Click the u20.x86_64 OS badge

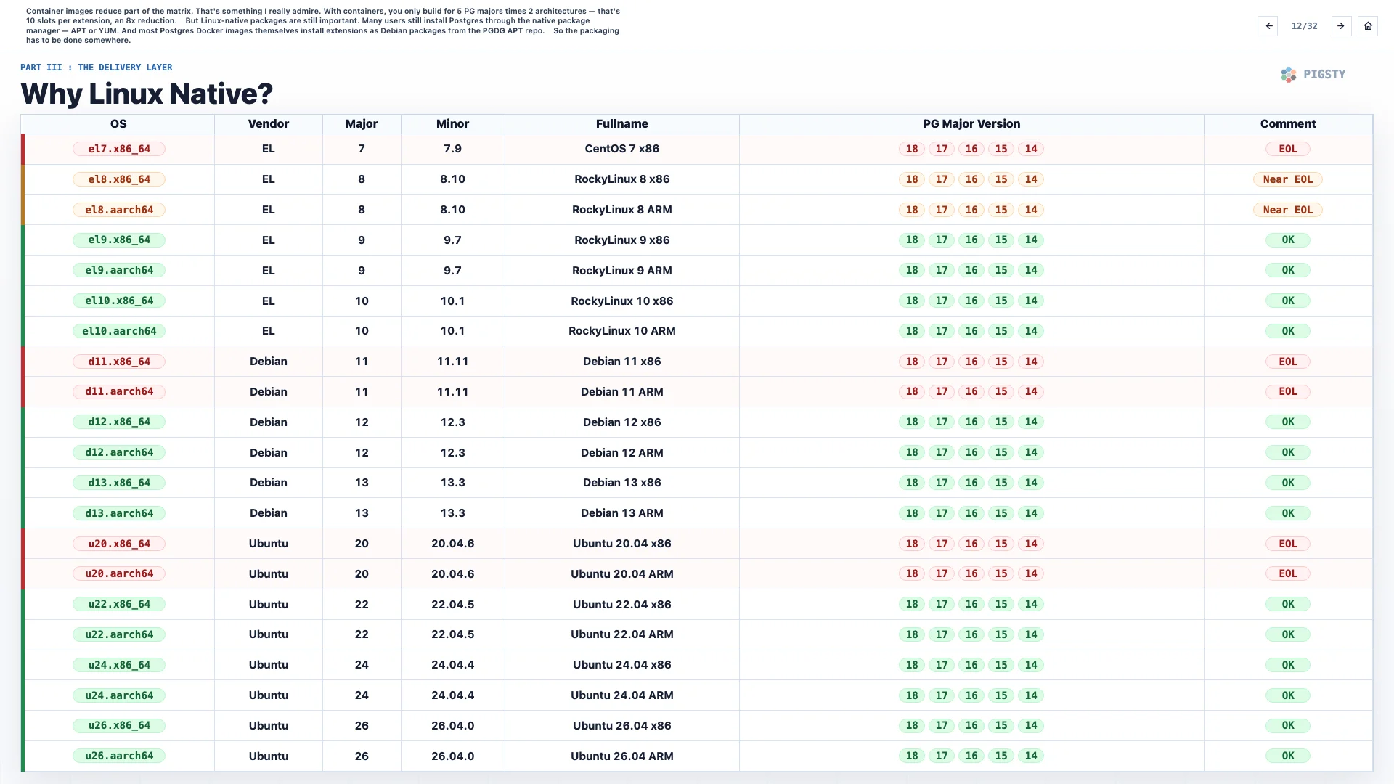coord(119,544)
